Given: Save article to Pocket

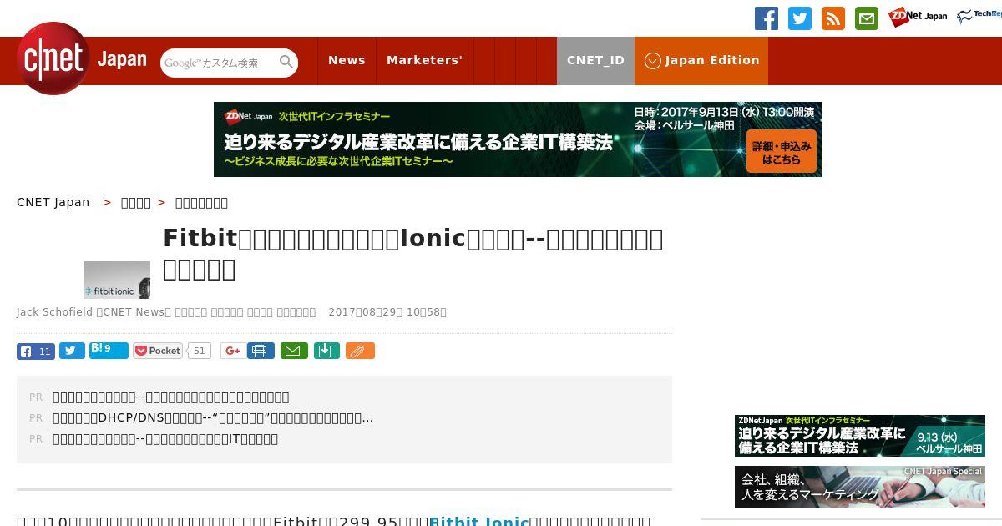Looking at the screenshot, I should point(158,351).
